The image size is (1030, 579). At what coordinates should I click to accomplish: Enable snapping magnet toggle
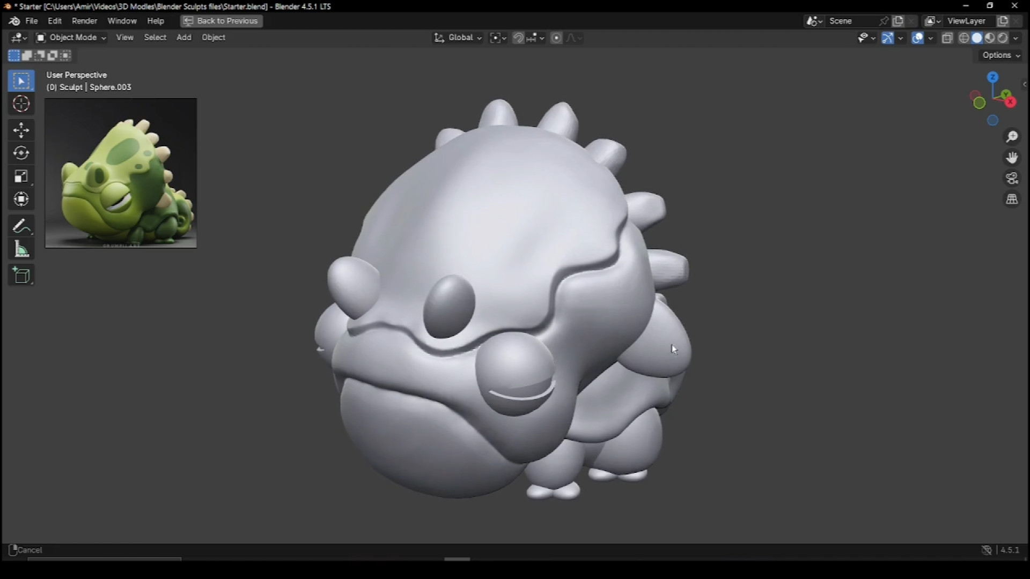(x=518, y=38)
